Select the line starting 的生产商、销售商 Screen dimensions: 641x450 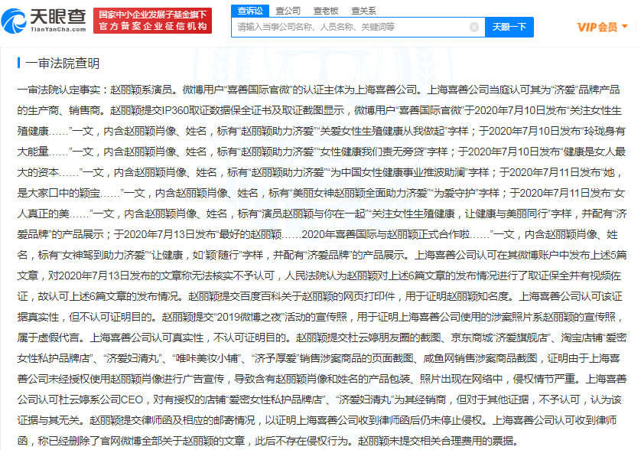319,110
